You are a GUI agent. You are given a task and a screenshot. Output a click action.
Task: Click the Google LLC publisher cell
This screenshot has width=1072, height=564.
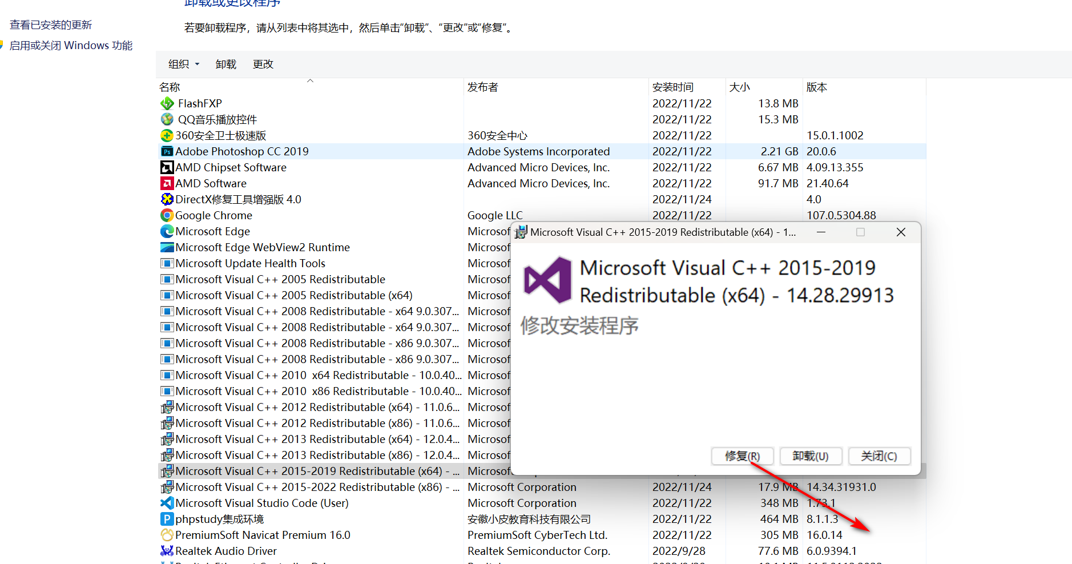[x=495, y=215]
